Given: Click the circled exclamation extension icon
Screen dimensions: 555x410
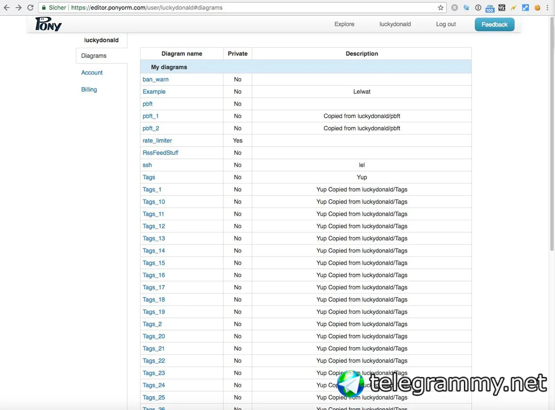Looking at the screenshot, I should (x=478, y=7).
